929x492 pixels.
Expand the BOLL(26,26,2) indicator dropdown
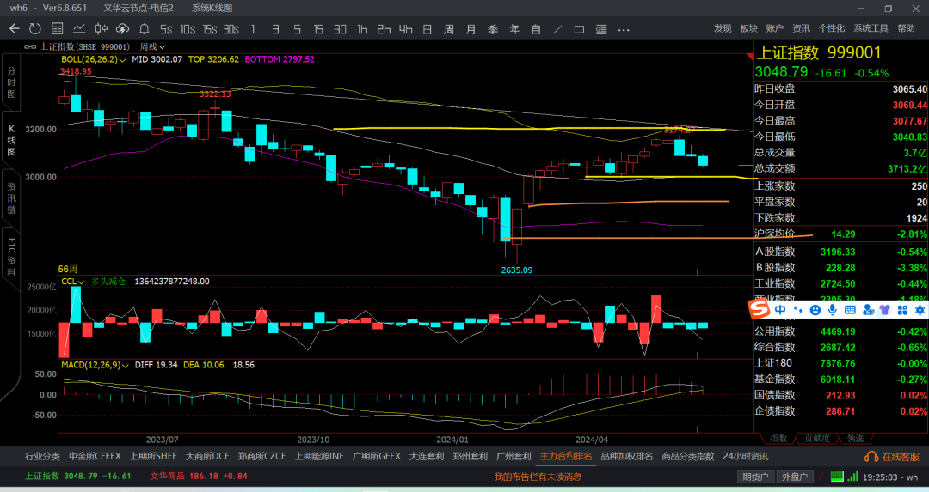coord(94,60)
